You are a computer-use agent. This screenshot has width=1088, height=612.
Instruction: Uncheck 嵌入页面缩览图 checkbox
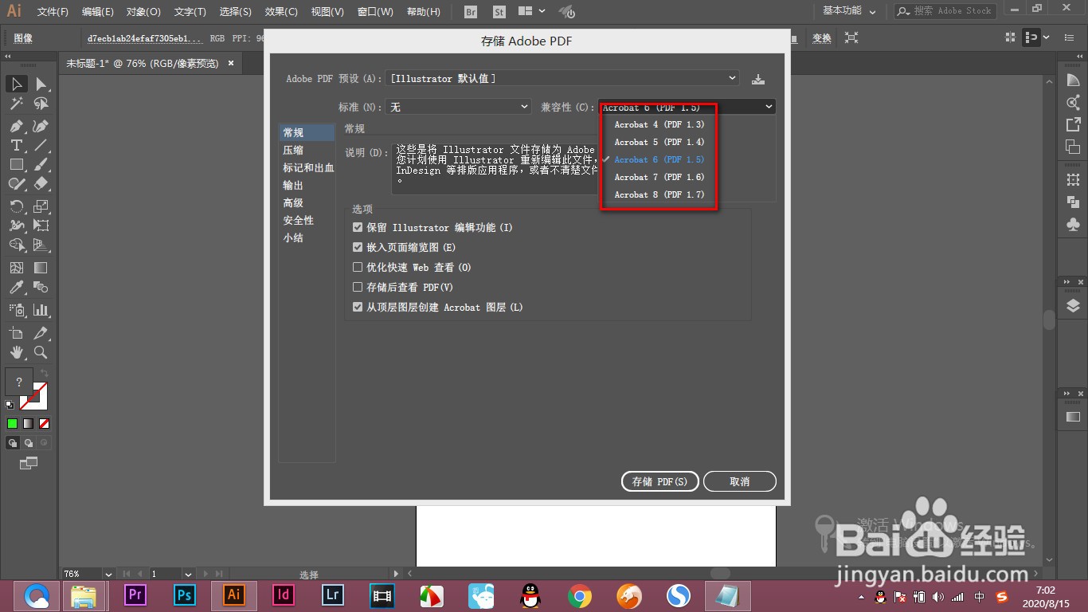point(358,247)
